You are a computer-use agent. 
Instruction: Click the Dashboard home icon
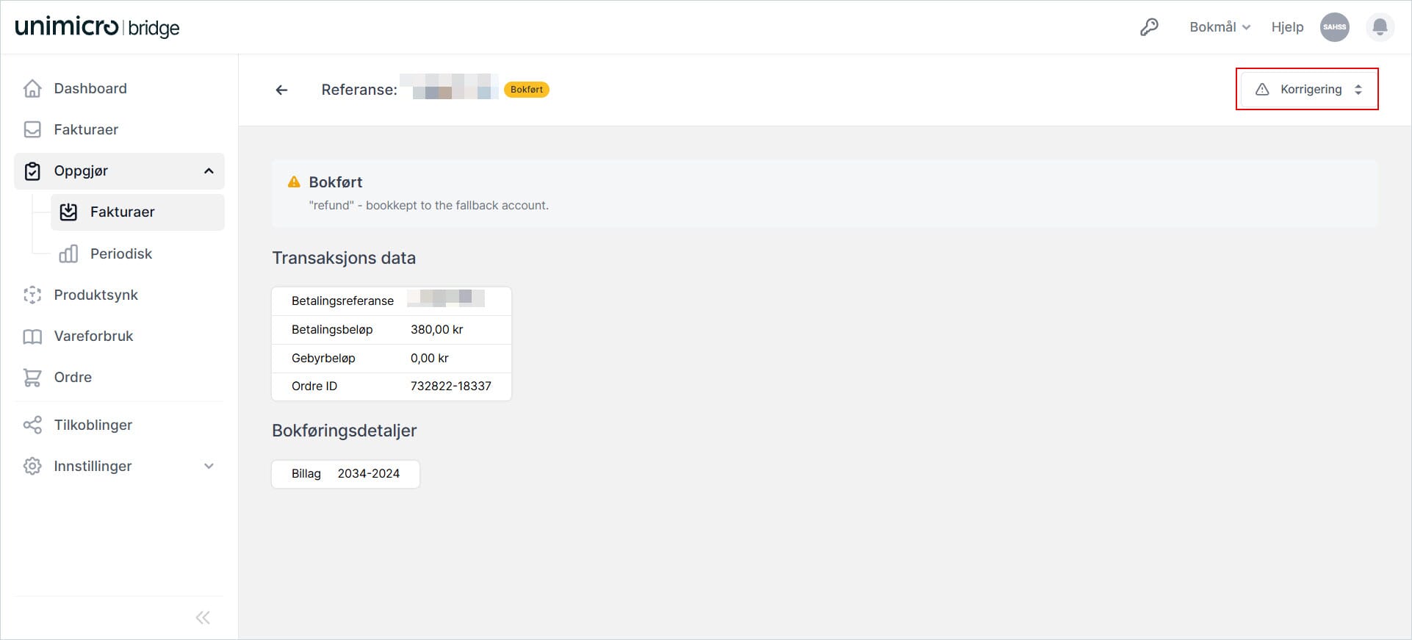point(32,88)
